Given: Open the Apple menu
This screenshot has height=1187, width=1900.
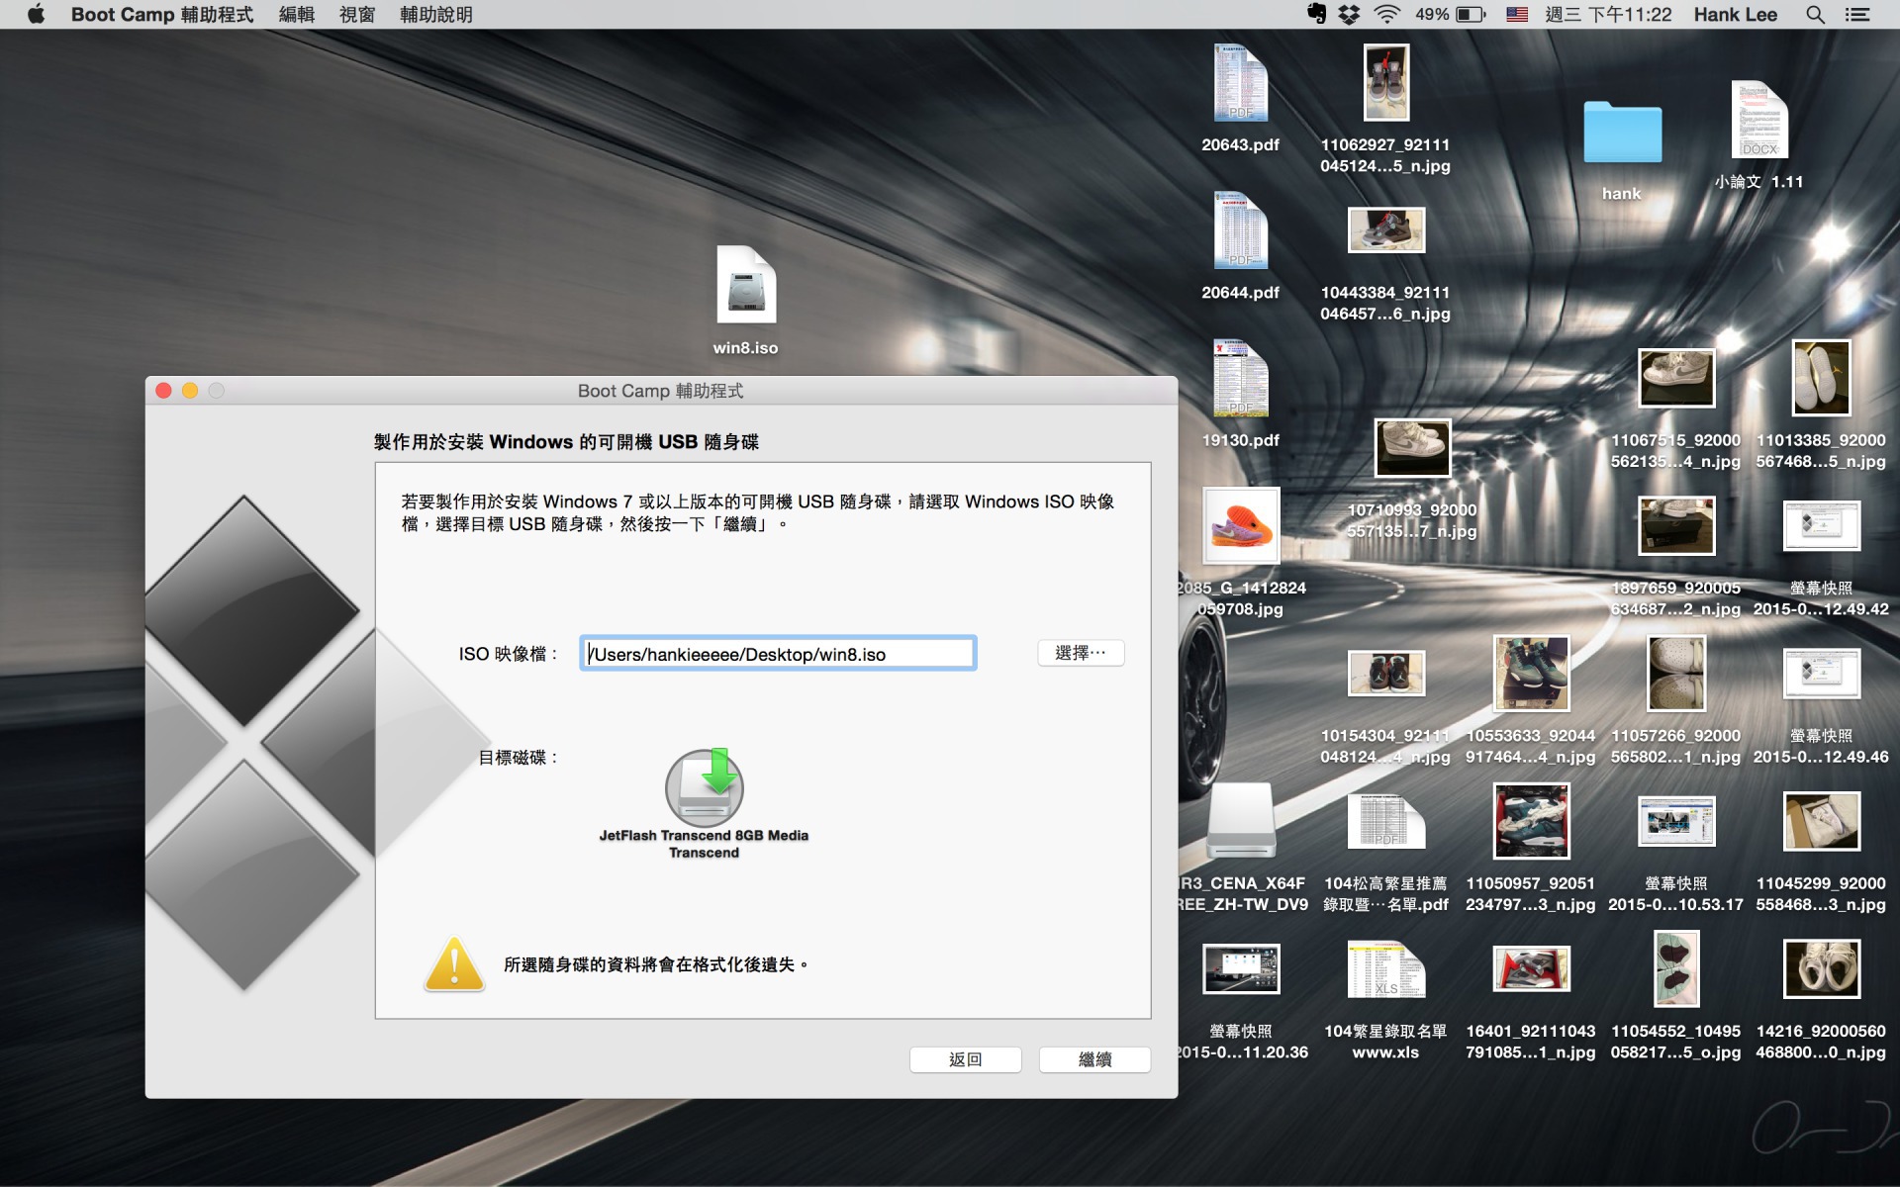Looking at the screenshot, I should coord(36,14).
